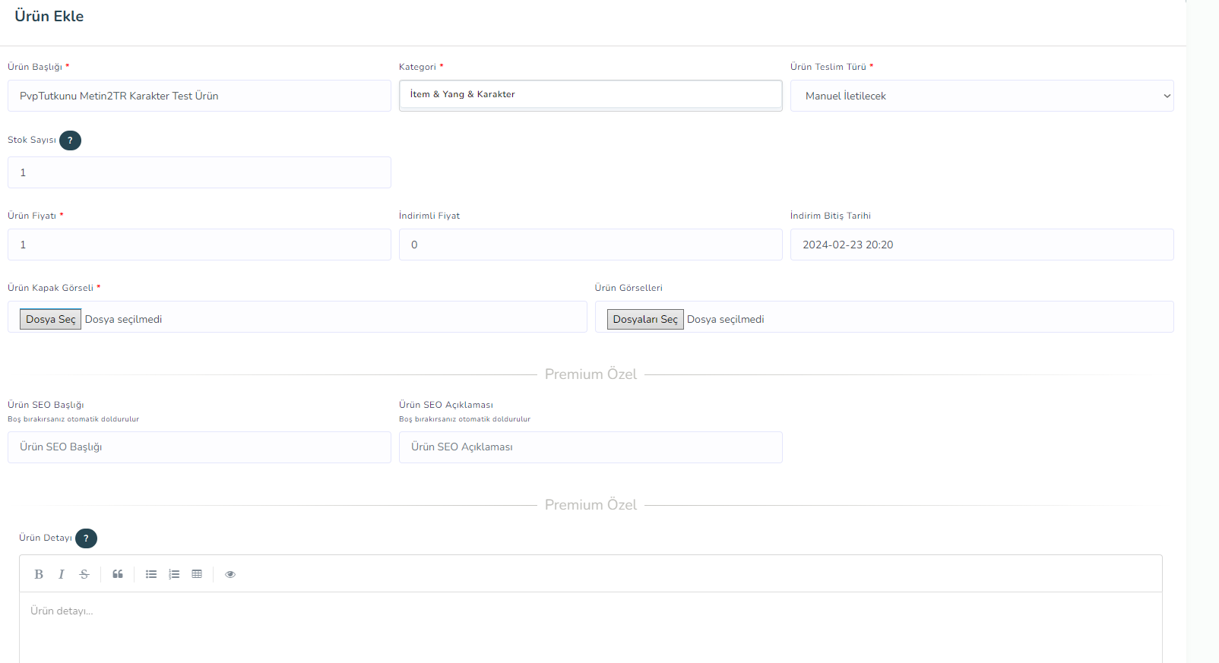
Task: Click Dosya Seç for cover image
Action: tap(51, 319)
